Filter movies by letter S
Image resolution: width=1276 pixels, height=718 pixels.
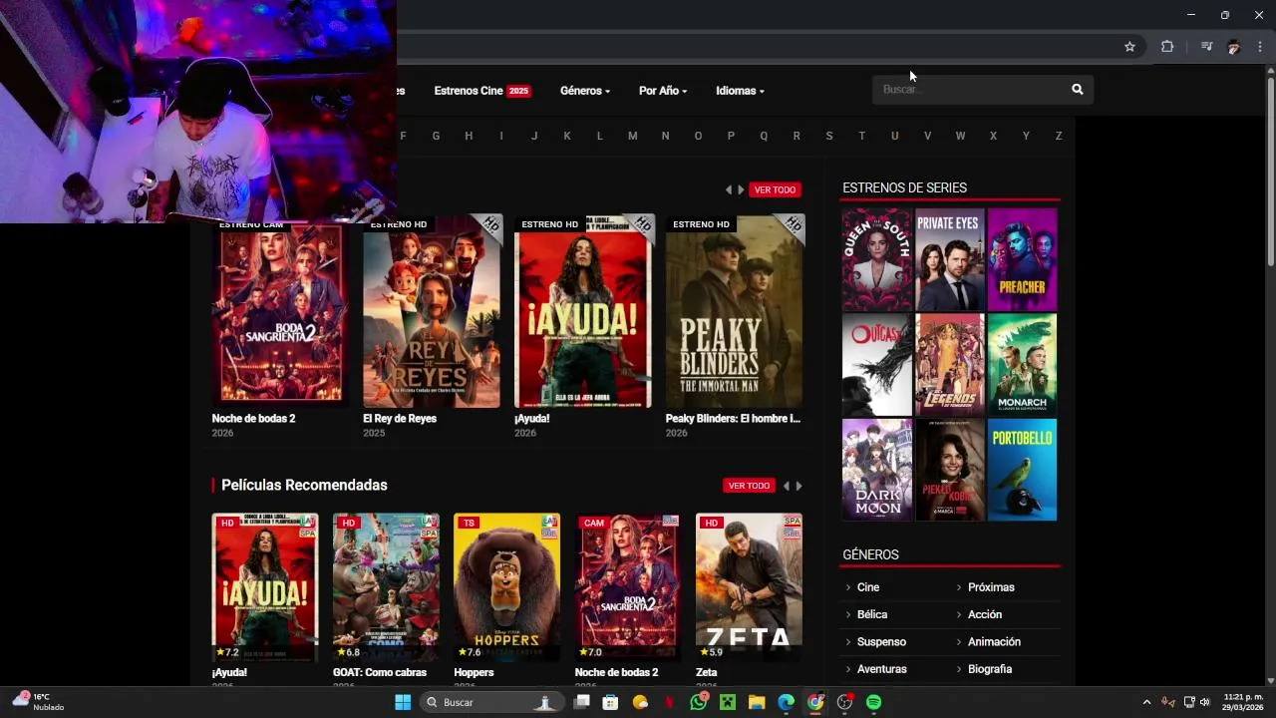[x=828, y=136]
